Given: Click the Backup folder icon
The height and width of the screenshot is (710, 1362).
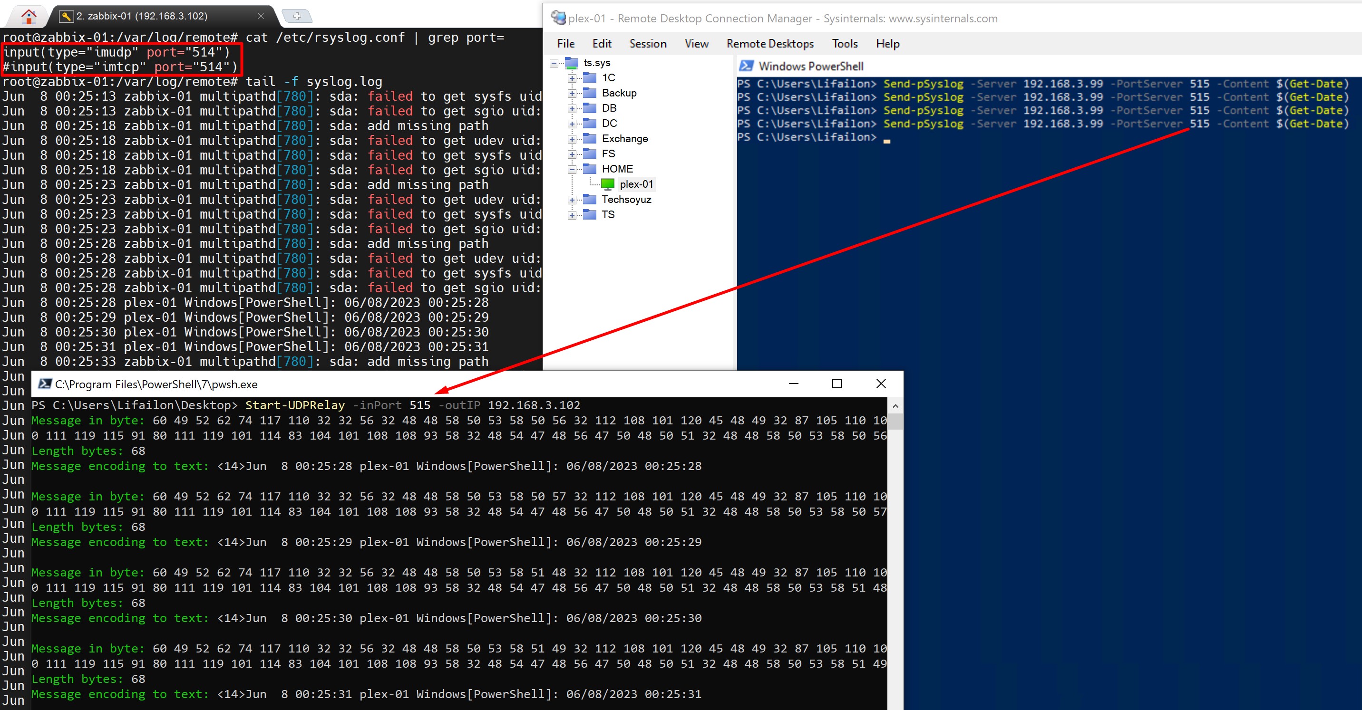Looking at the screenshot, I should (x=590, y=93).
